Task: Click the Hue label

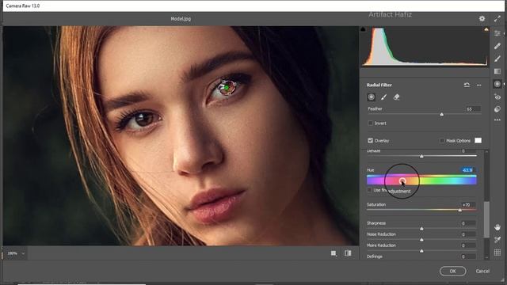Action: click(370, 170)
